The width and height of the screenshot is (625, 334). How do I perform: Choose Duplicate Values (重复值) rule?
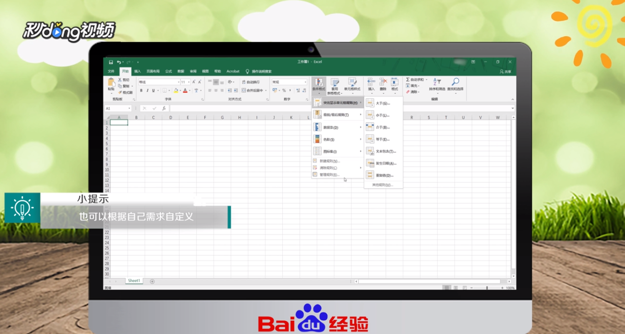[x=384, y=175]
